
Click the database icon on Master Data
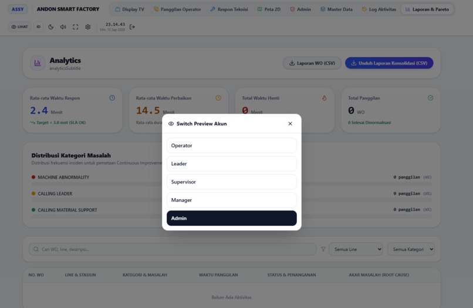click(323, 9)
